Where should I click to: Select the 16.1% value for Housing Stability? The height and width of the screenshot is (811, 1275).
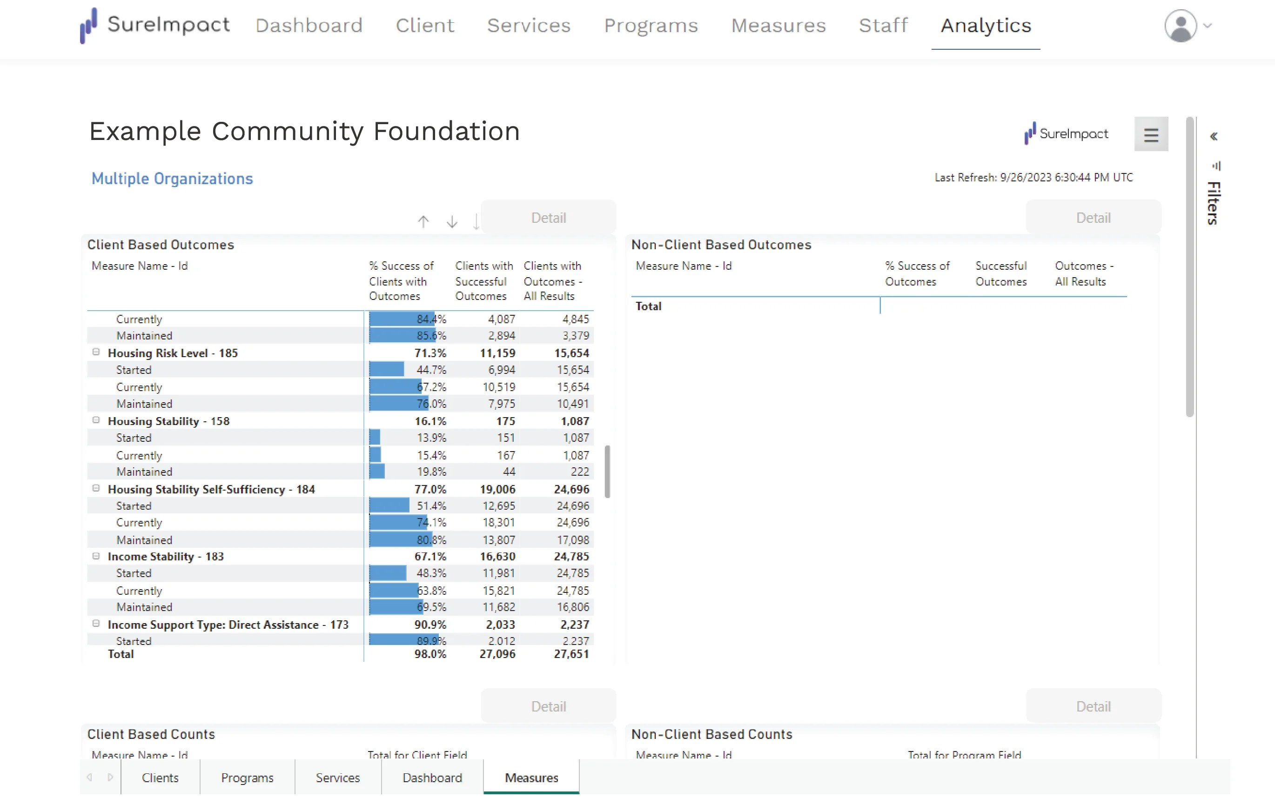click(430, 421)
